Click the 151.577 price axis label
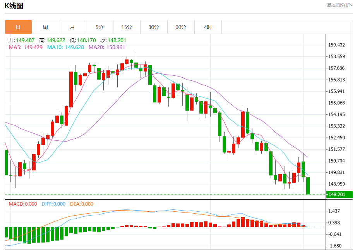The height and width of the screenshot is (250, 355). pyautogui.click(x=336, y=149)
